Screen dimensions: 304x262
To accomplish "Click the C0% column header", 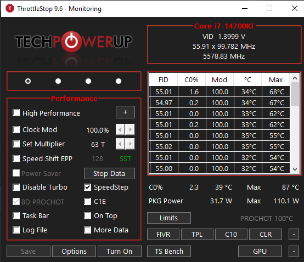I will pyautogui.click(x=192, y=80).
